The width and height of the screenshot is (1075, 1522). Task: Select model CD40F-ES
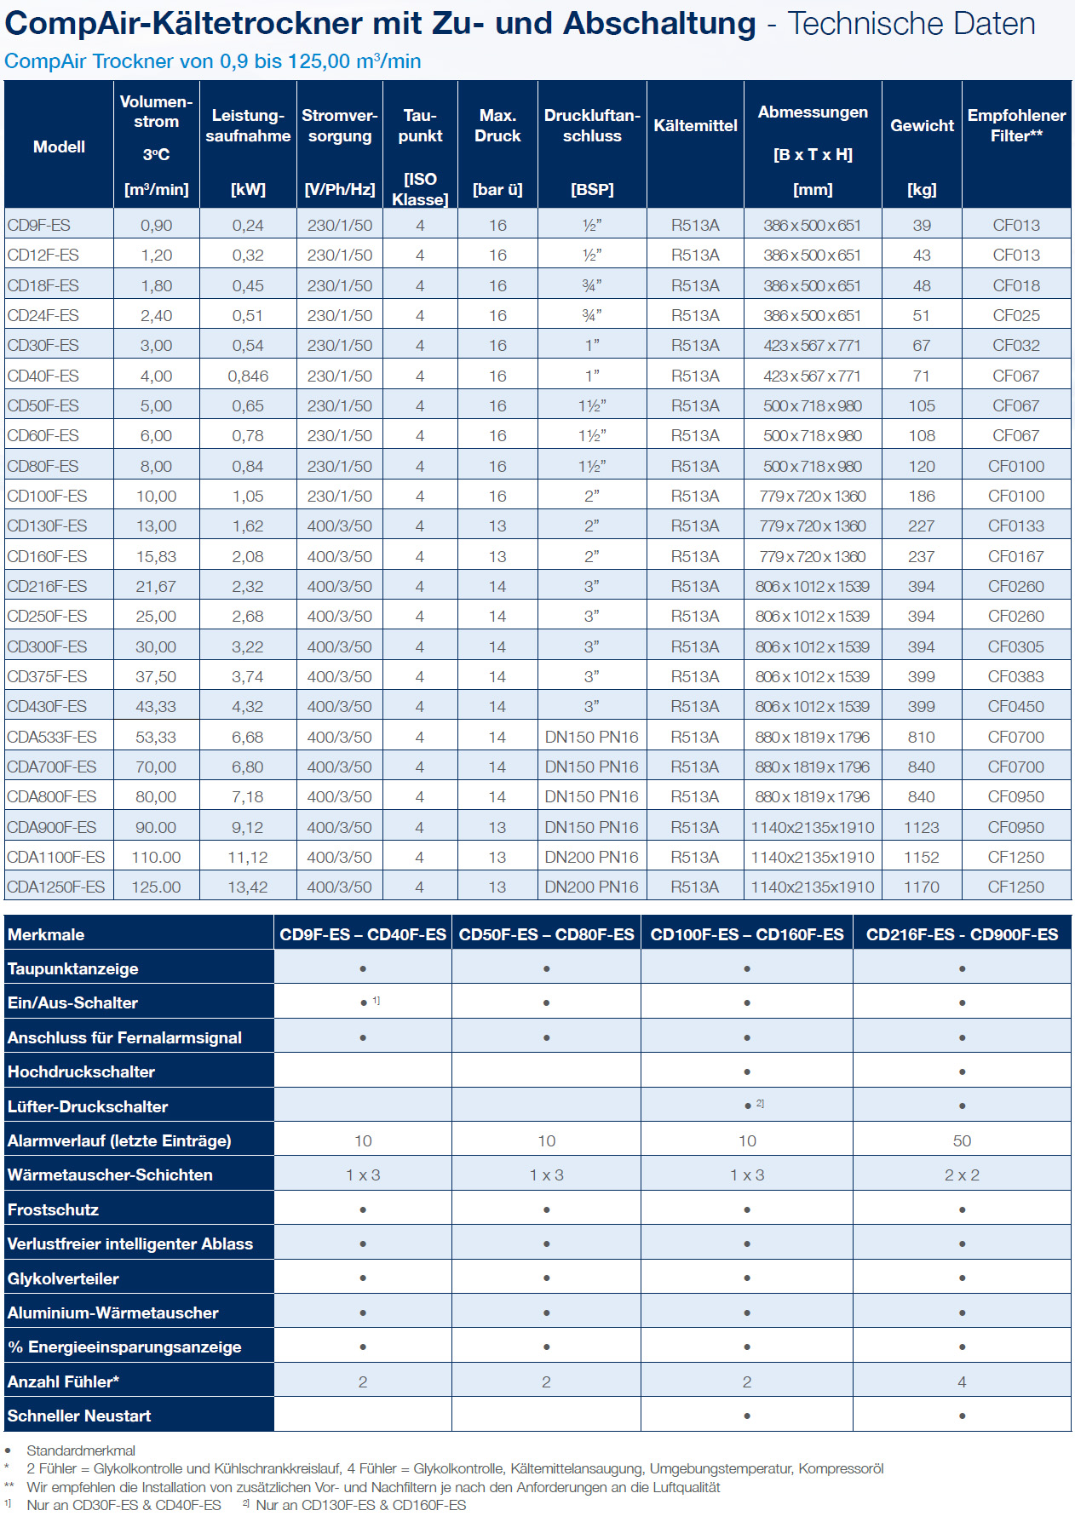click(43, 376)
